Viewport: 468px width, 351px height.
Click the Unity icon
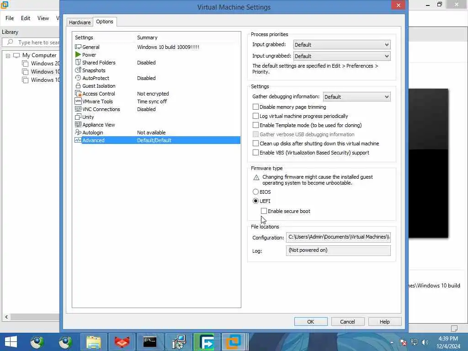coord(78,117)
